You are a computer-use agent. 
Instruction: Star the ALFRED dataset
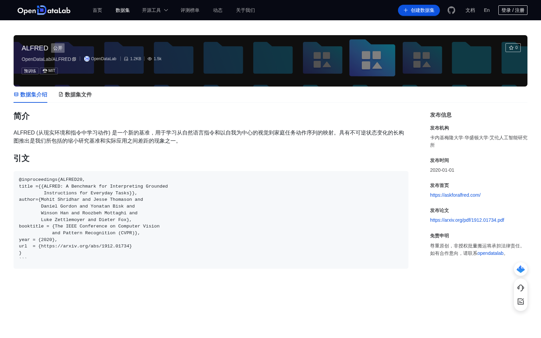pyautogui.click(x=513, y=48)
